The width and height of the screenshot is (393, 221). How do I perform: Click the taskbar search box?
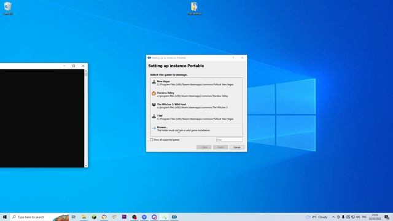click(x=39, y=217)
